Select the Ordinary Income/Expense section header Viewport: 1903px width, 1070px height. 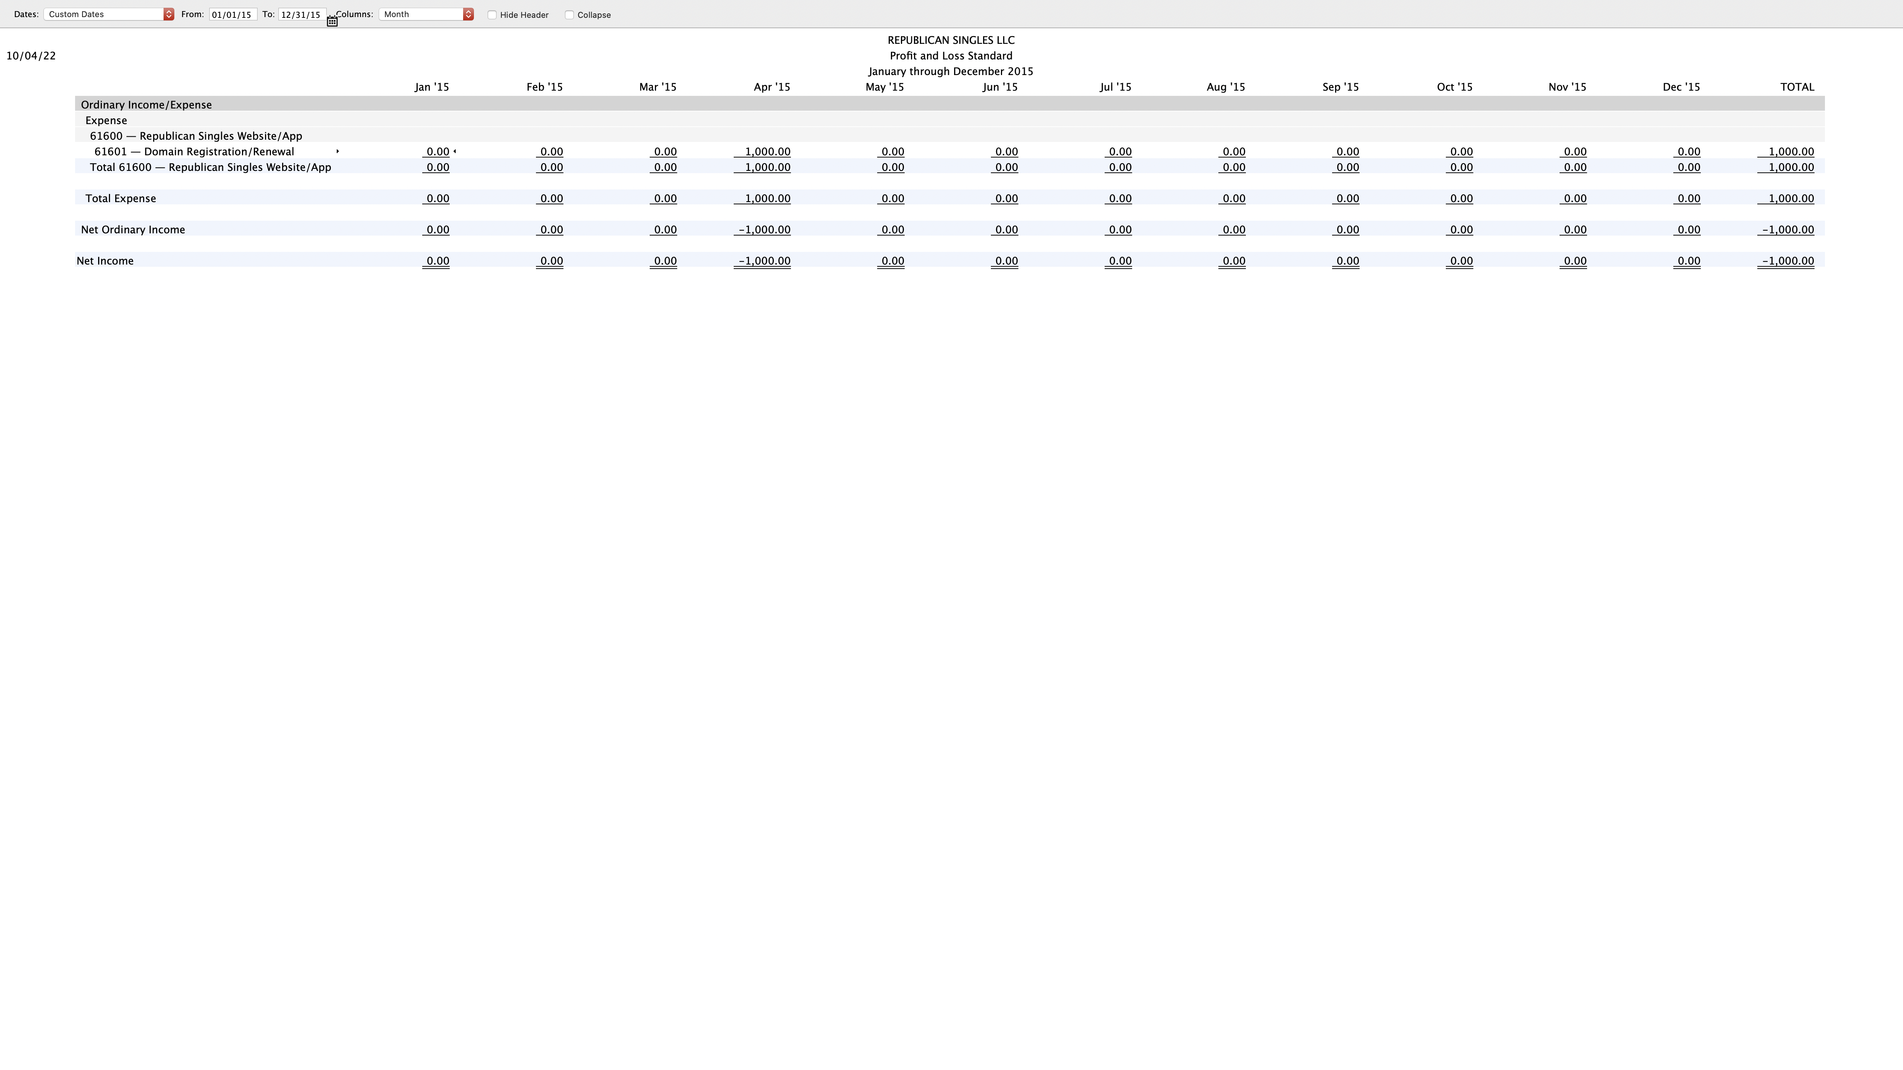click(146, 105)
